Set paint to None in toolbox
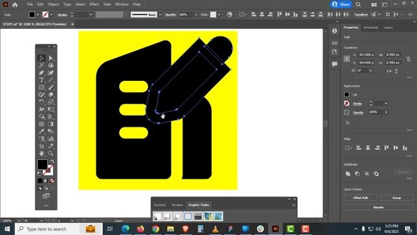Image resolution: width=417 pixels, height=235 pixels. (52, 181)
